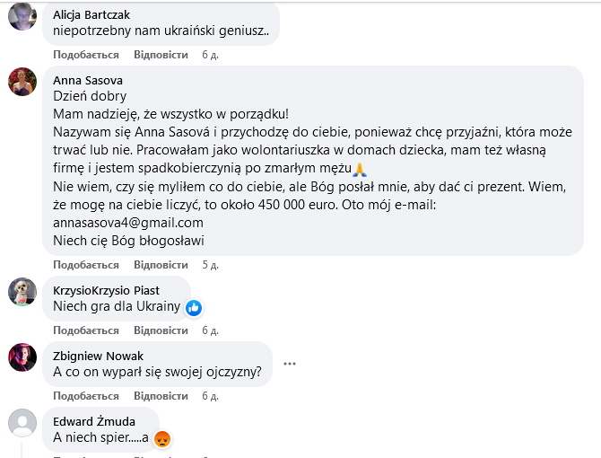Viewport: 601px width, 458px height.
Task: Reply to Zbigniew Nowak's comment
Action: (x=161, y=396)
